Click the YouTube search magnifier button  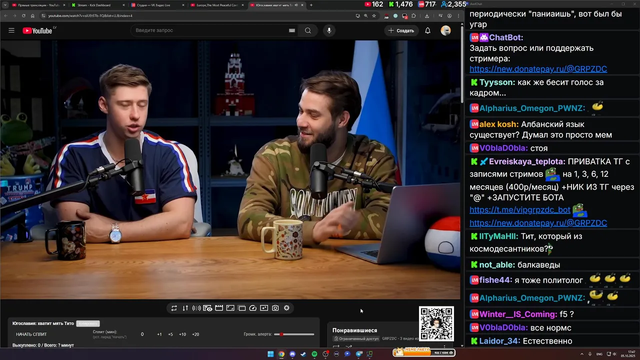pyautogui.click(x=308, y=30)
